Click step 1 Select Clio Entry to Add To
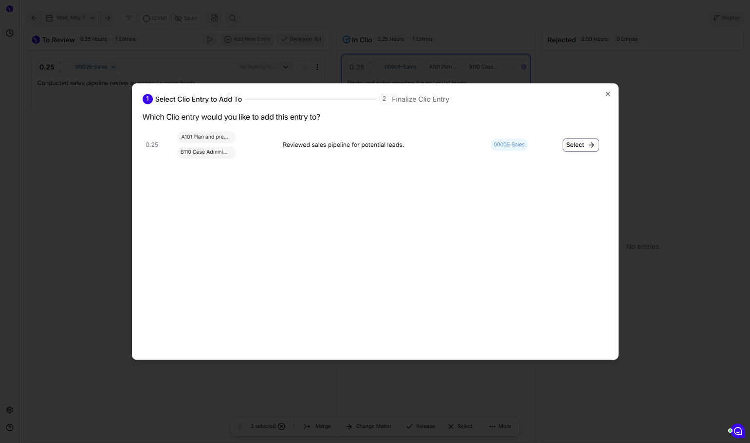This screenshot has height=443, width=750. 192,99
